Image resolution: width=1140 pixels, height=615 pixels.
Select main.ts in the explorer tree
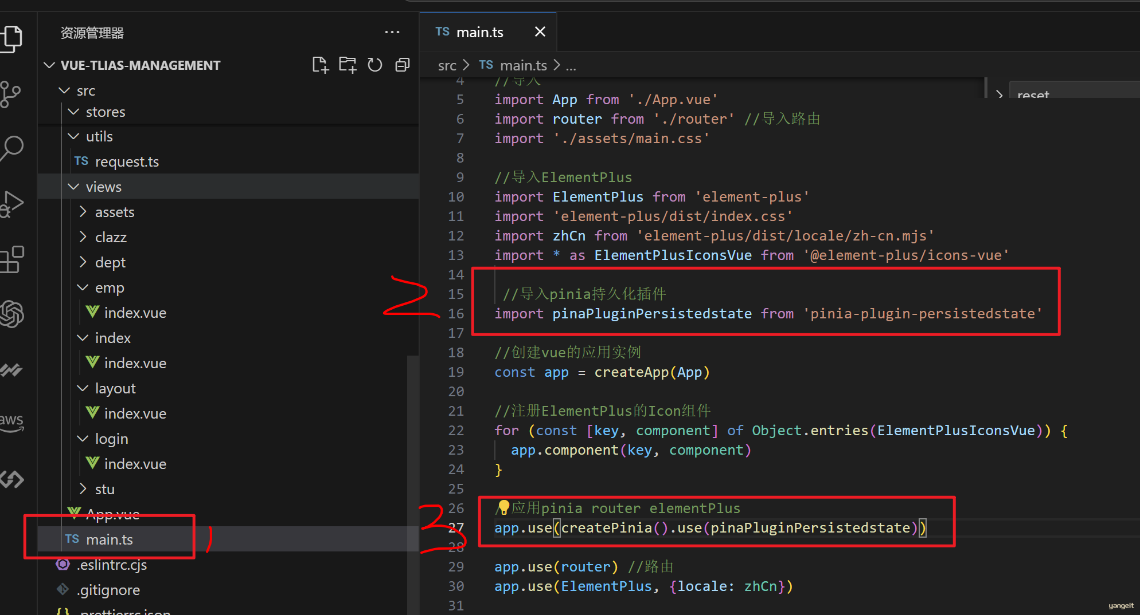228,539
